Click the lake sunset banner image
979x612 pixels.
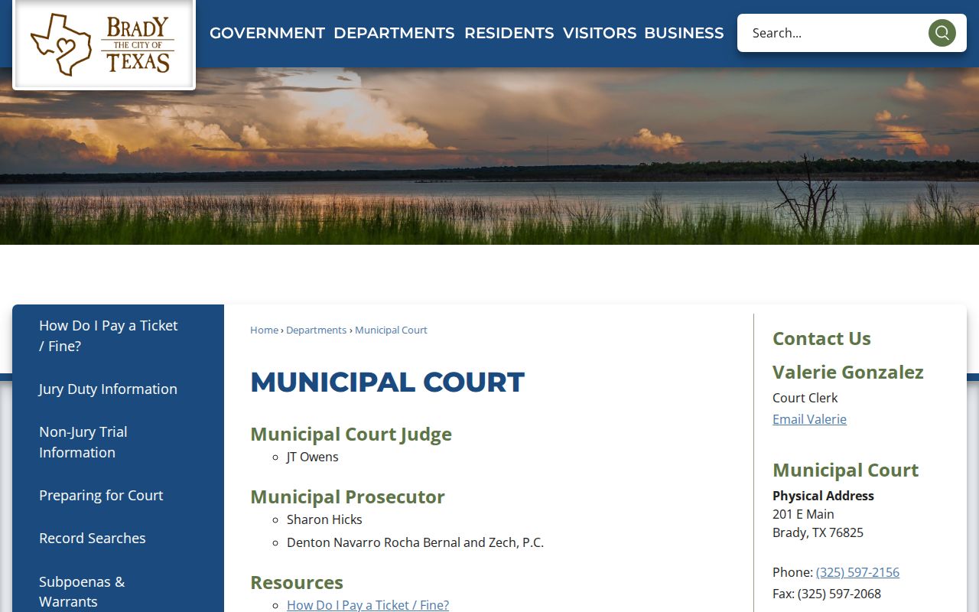(489, 156)
